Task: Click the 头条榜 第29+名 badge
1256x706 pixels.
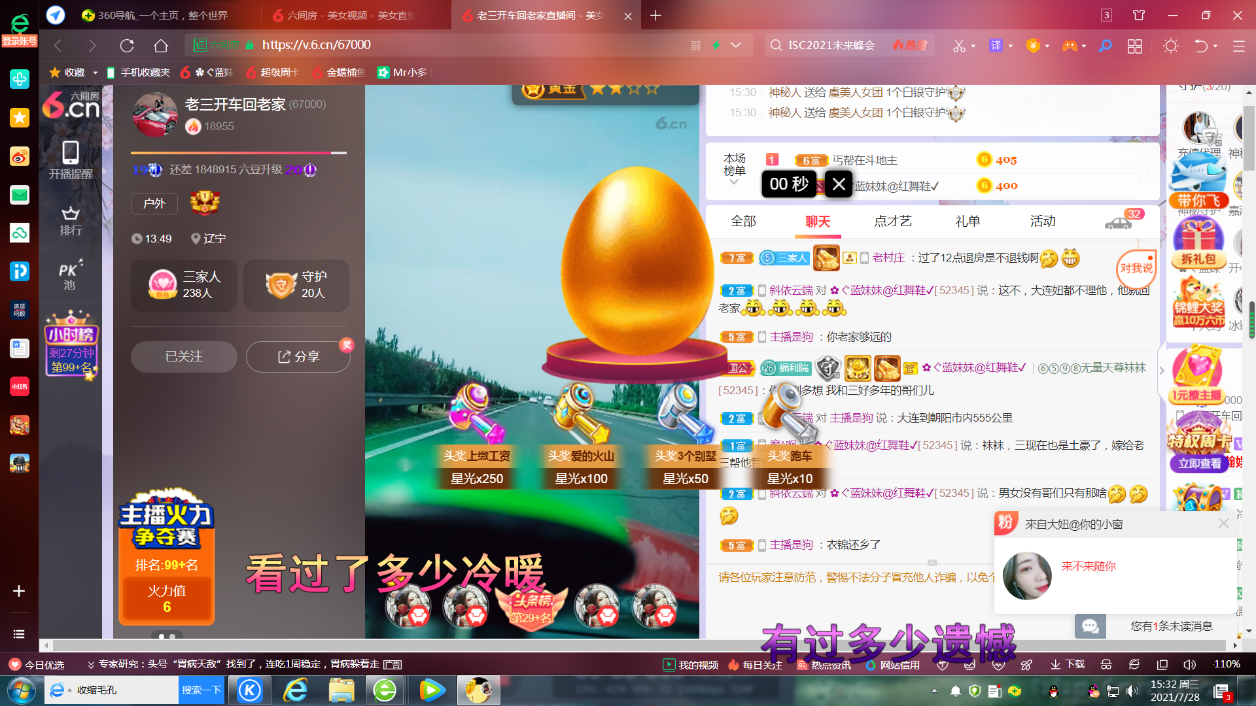Action: click(531, 608)
